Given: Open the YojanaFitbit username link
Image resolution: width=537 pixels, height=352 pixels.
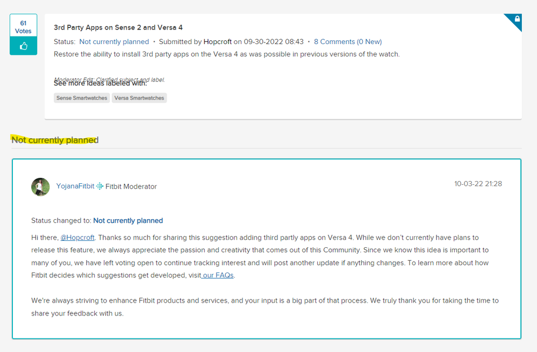Looking at the screenshot, I should click(75, 186).
